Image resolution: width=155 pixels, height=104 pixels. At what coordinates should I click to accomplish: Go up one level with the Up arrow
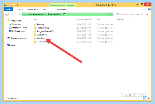point(20,14)
